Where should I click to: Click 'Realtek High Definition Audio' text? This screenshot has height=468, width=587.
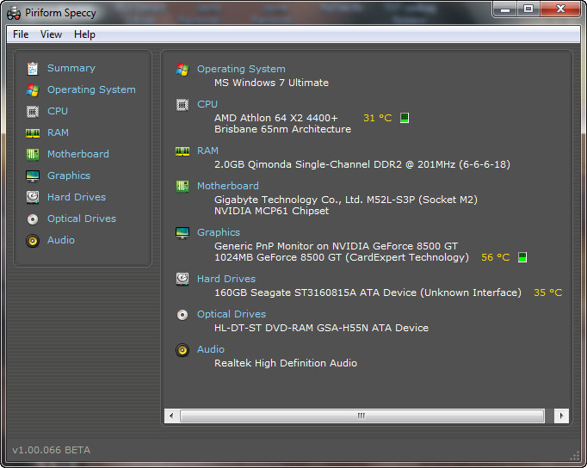pyautogui.click(x=286, y=363)
